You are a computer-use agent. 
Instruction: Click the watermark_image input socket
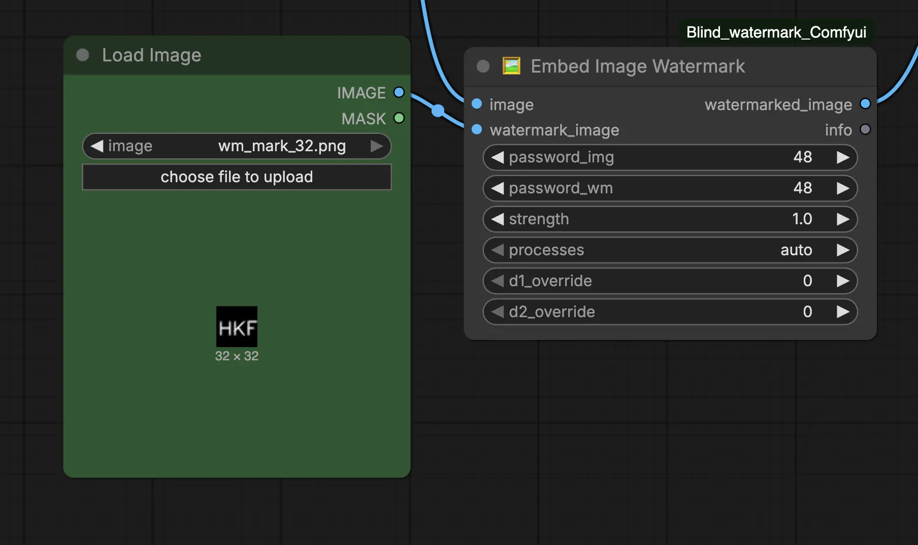click(477, 129)
